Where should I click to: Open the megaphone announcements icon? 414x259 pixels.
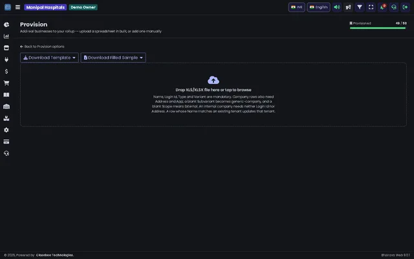tap(348, 7)
